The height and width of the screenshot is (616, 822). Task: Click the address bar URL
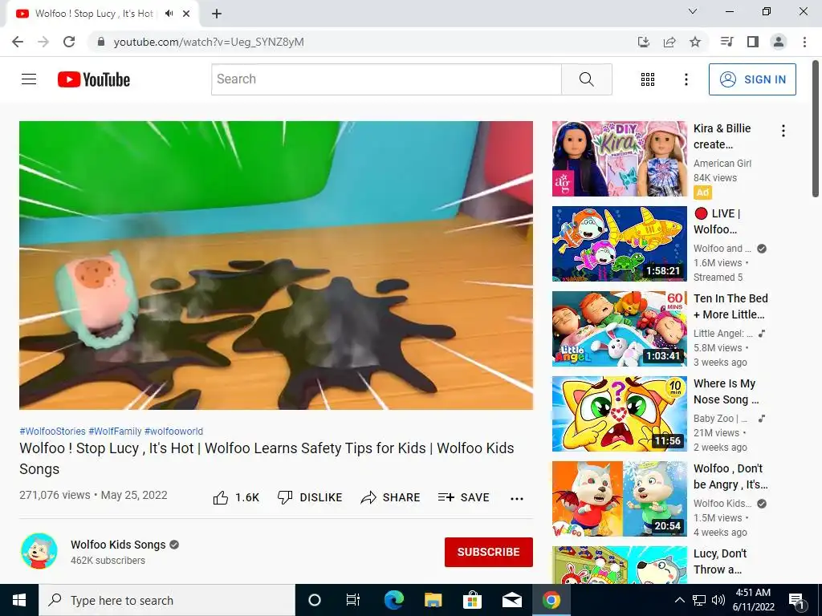coord(209,42)
